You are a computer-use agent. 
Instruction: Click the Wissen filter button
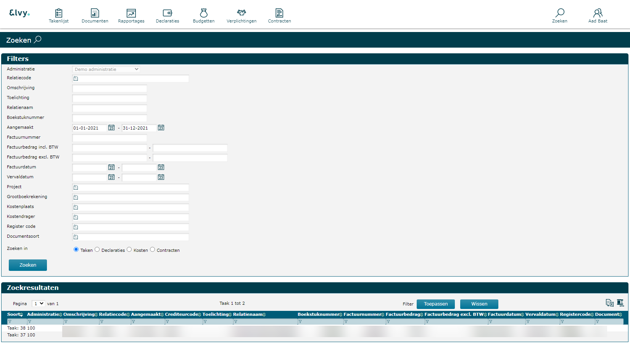click(479, 304)
